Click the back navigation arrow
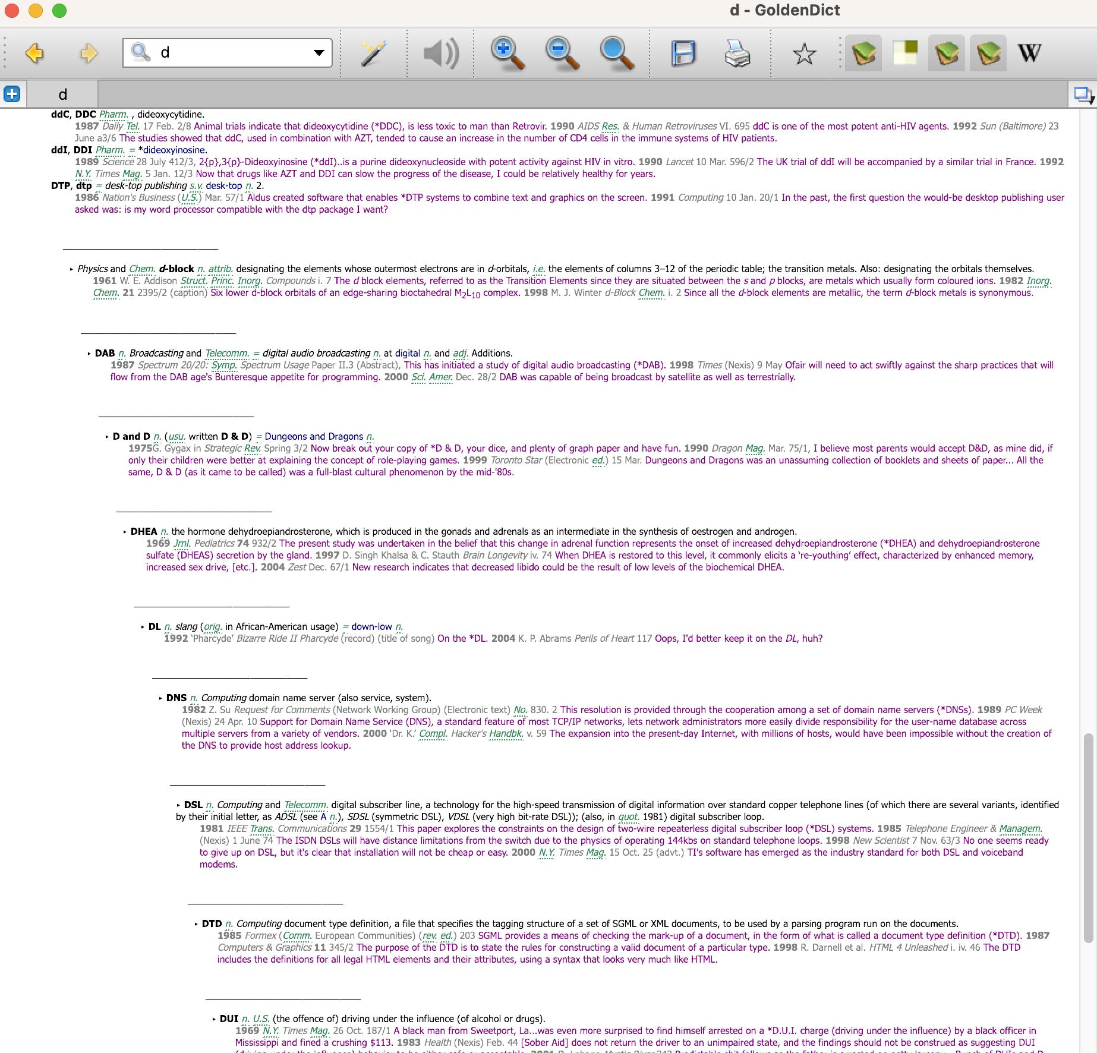 [x=35, y=53]
